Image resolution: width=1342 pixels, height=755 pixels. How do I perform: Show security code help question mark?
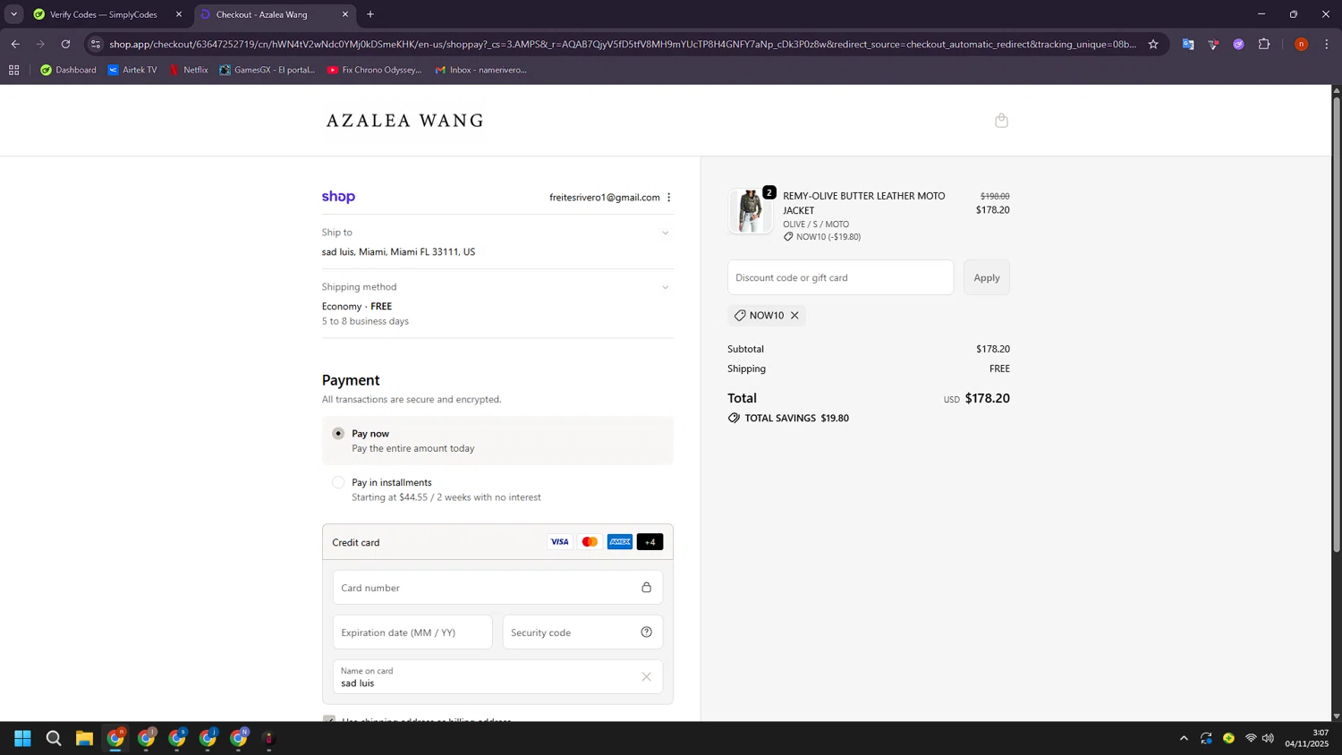coord(646,632)
